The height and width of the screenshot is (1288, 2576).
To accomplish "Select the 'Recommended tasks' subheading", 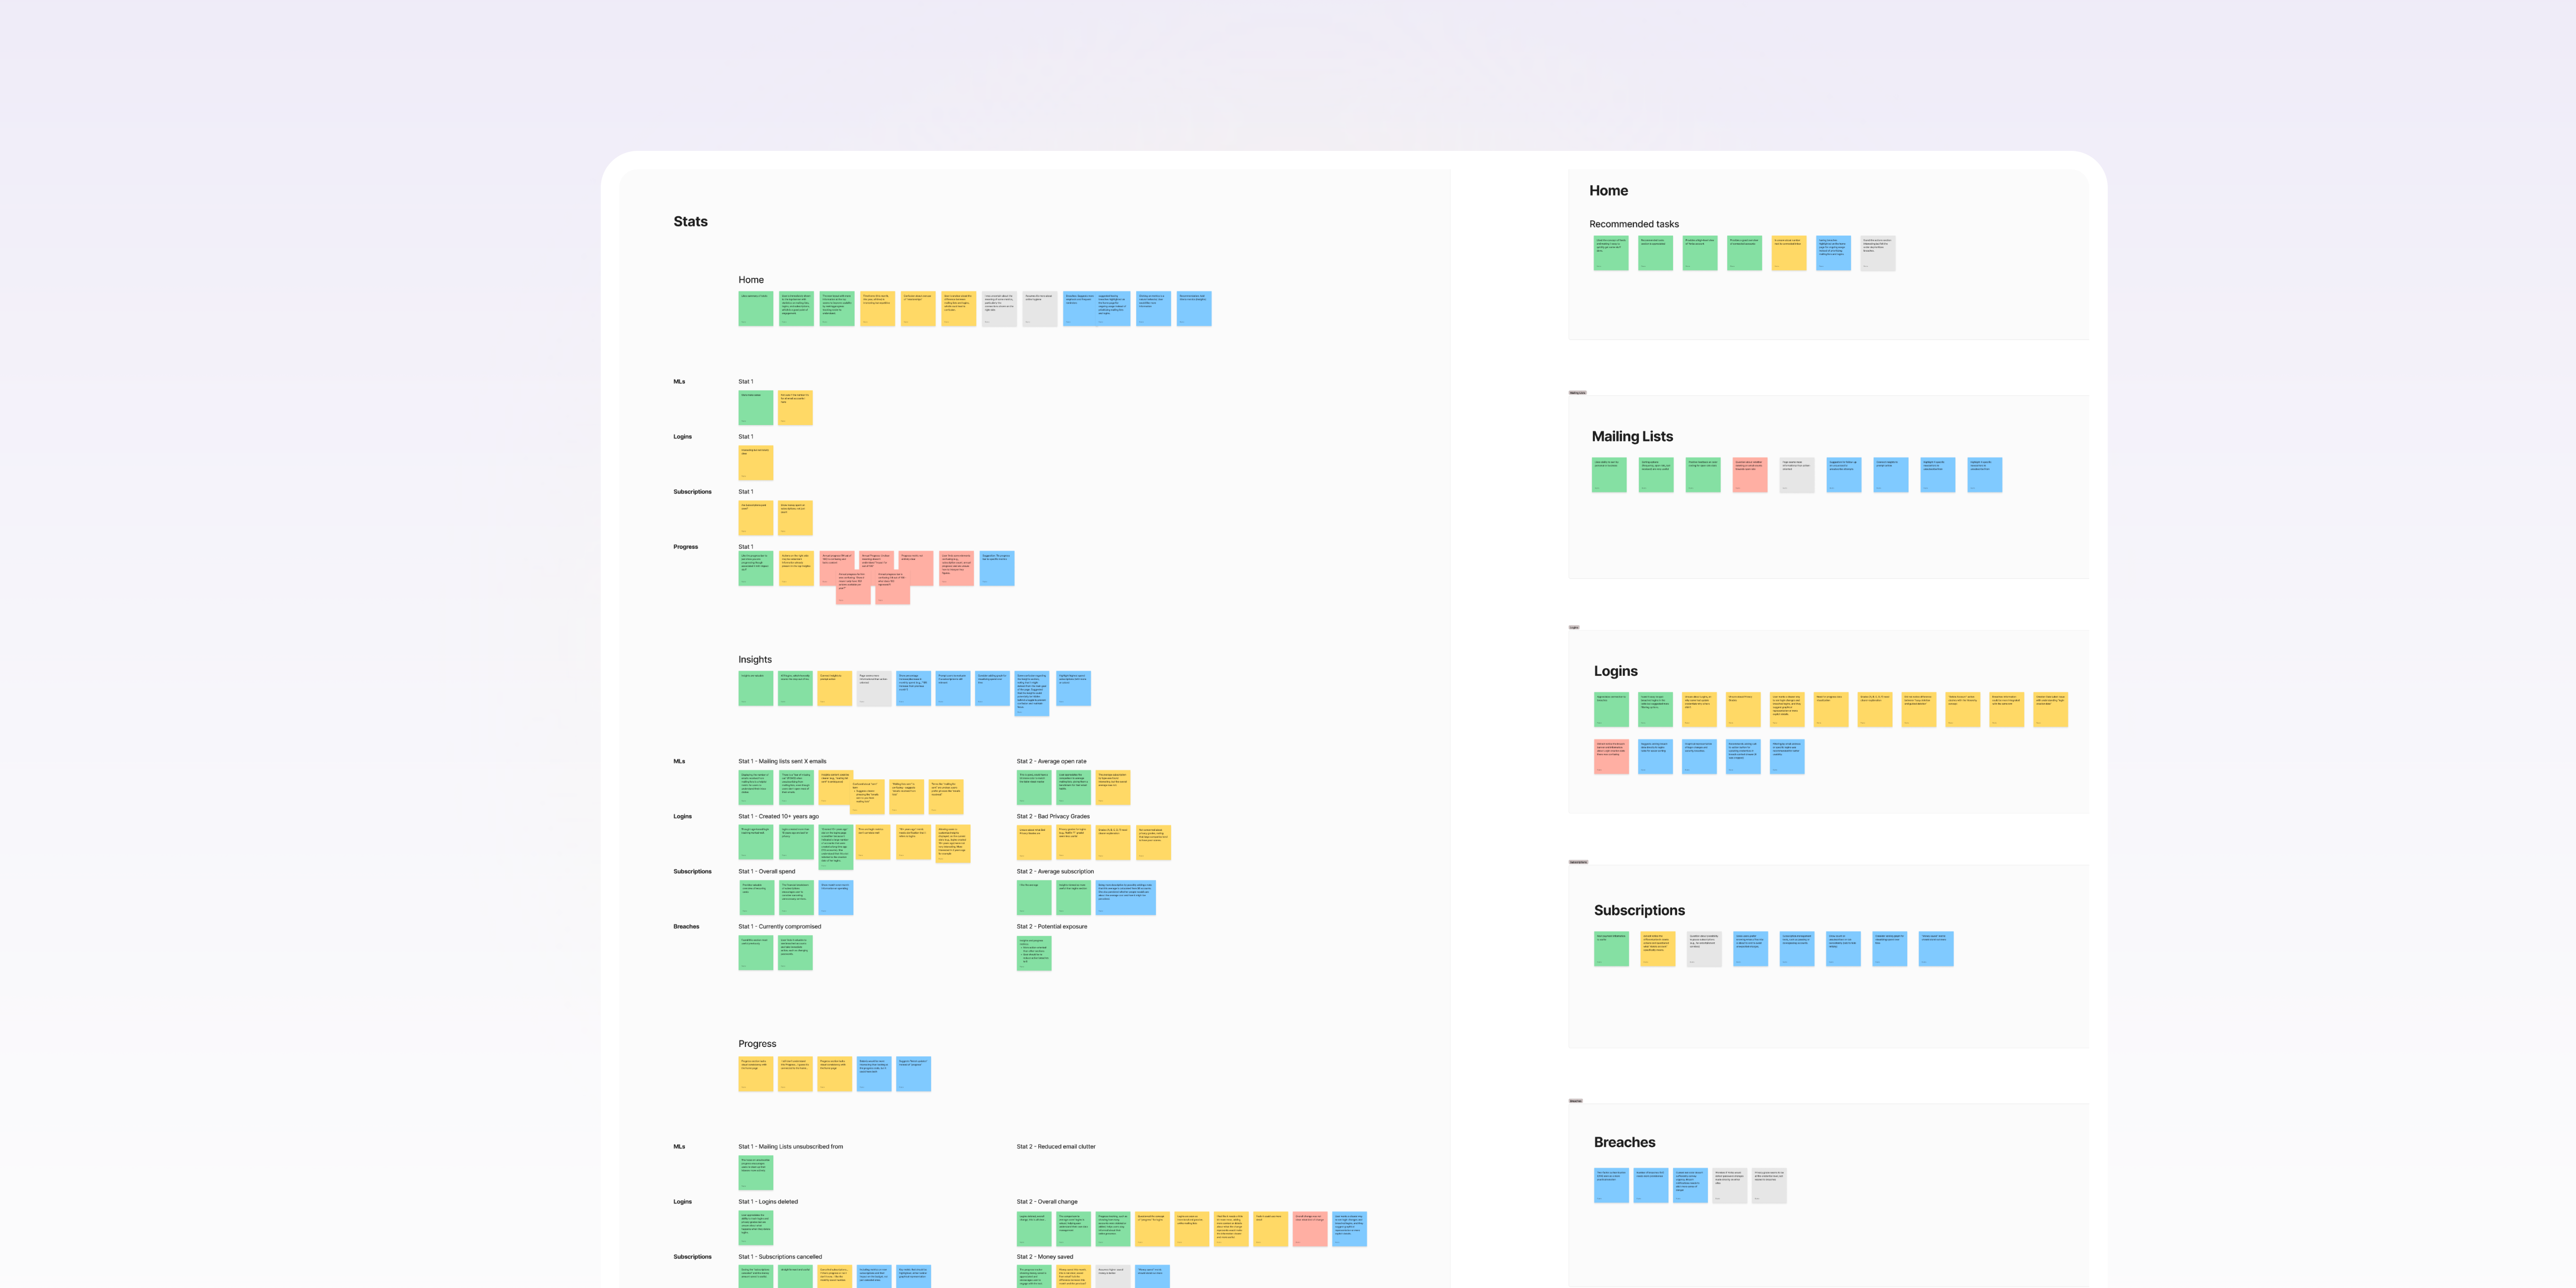I will 1634,224.
